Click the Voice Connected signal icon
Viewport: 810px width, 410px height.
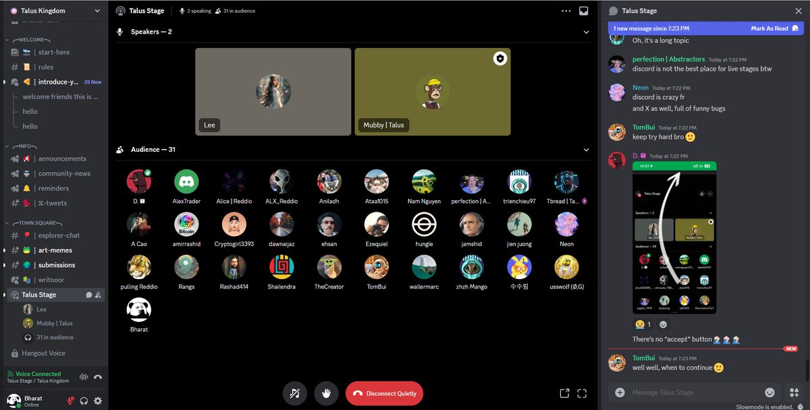click(10, 374)
